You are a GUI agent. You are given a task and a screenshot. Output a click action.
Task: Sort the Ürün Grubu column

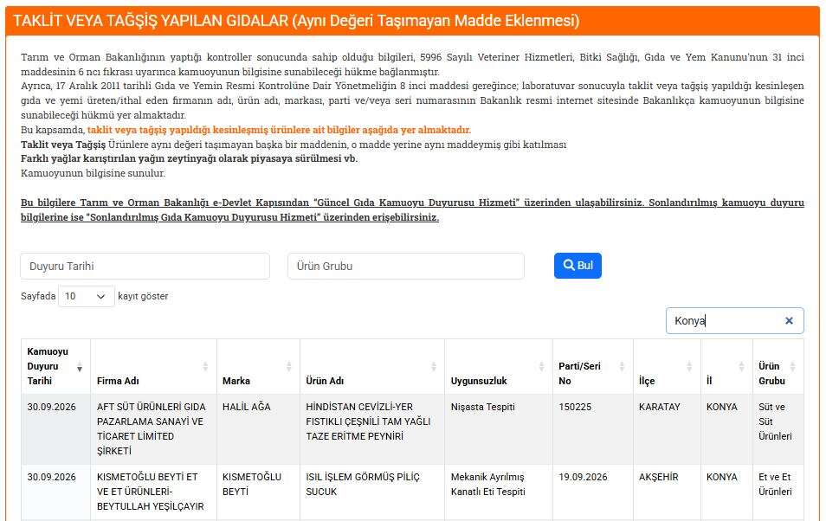coord(793,367)
